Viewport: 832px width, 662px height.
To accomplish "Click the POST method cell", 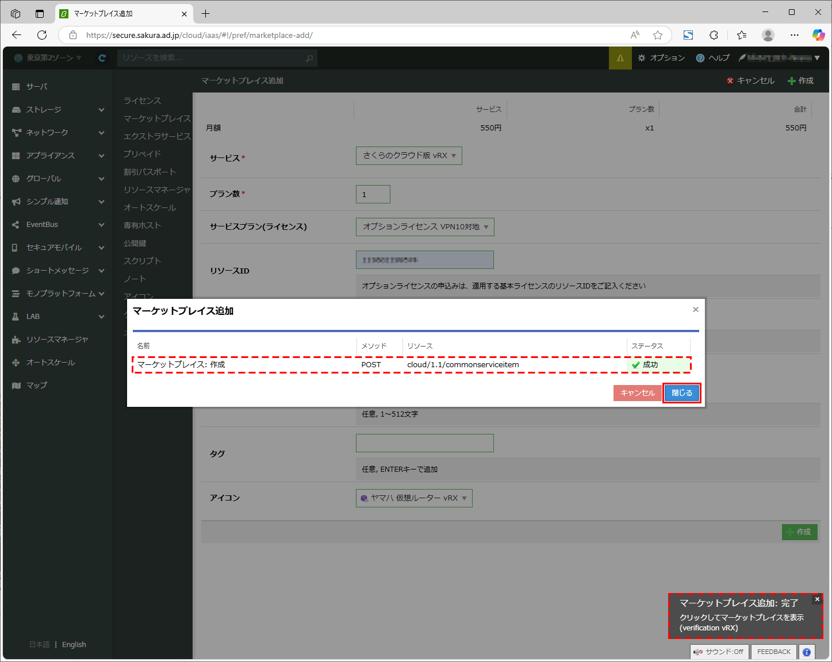I will [371, 365].
